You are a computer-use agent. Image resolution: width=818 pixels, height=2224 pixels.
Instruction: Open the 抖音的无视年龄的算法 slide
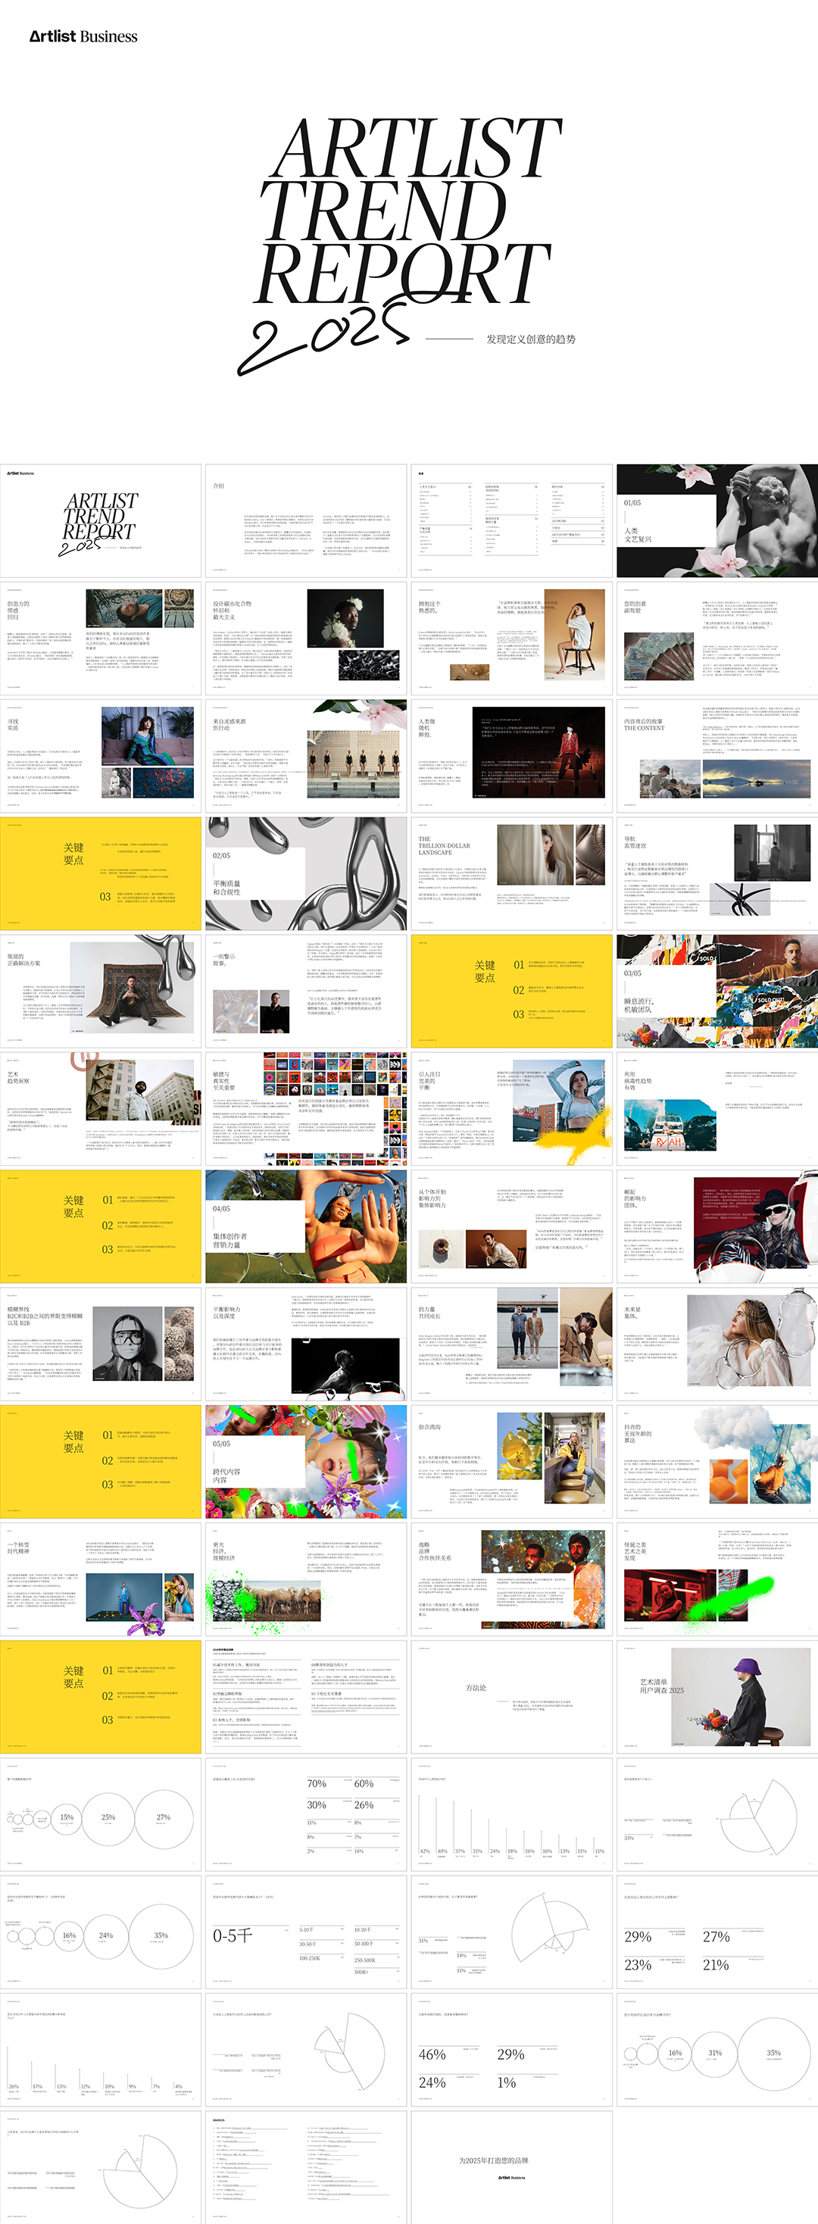click(x=717, y=1462)
